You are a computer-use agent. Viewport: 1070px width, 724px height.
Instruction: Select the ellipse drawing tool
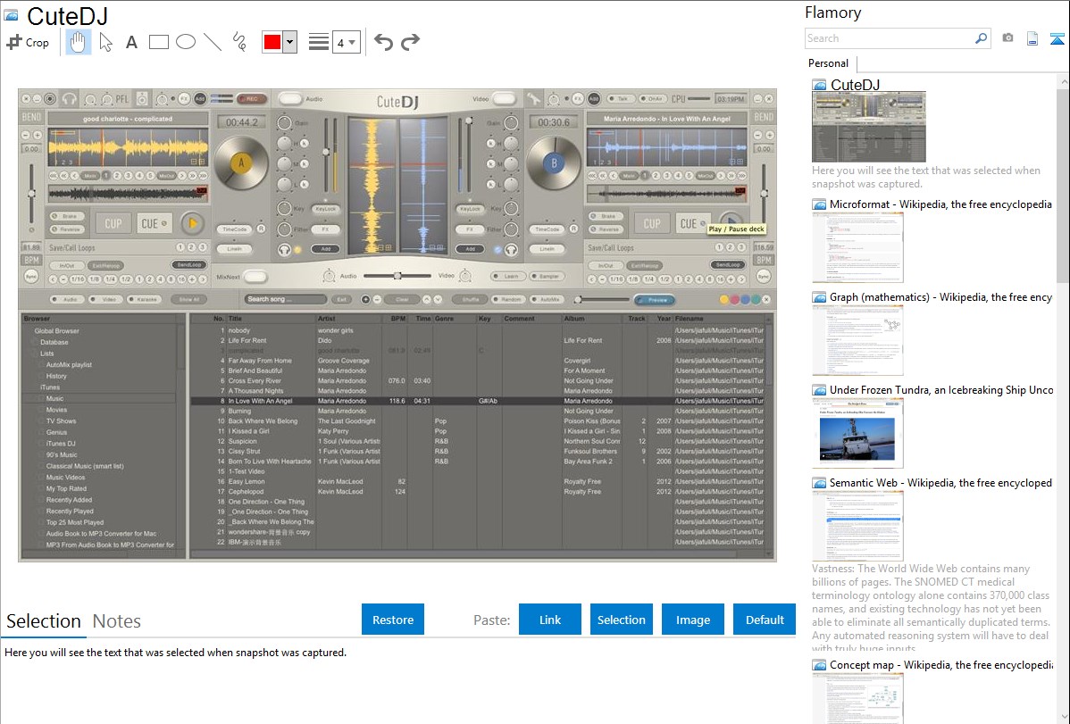point(186,42)
